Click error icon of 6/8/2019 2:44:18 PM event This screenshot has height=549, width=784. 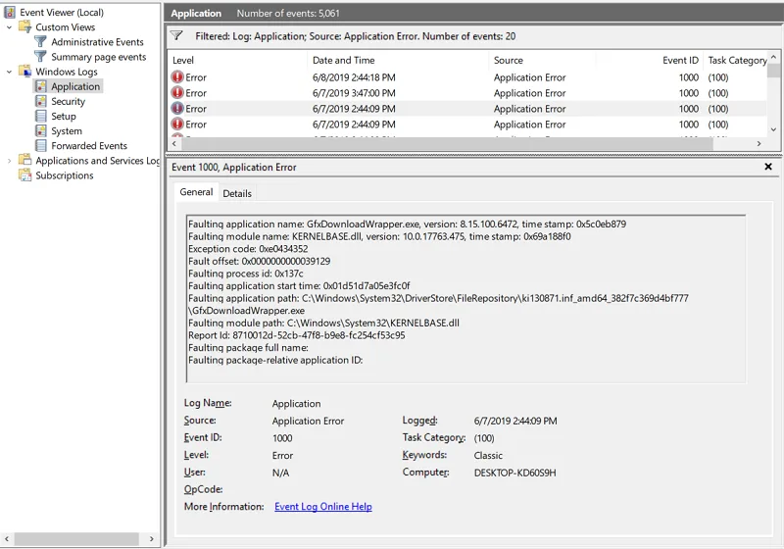pos(177,77)
